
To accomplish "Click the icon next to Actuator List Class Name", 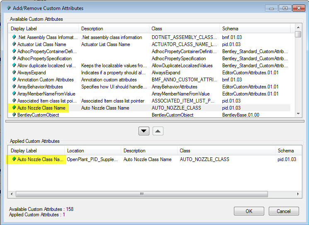I will pos(14,44).
